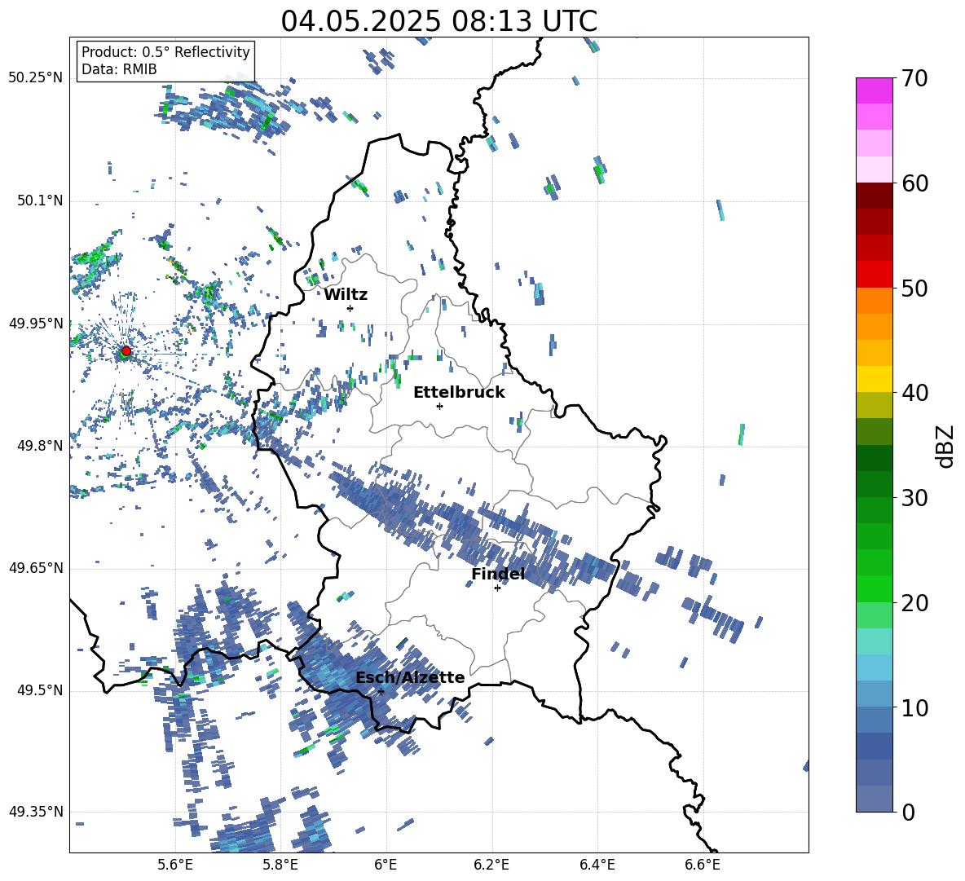965x881 pixels.
Task: Click the magenta top colorbar segment
Action: point(874,90)
